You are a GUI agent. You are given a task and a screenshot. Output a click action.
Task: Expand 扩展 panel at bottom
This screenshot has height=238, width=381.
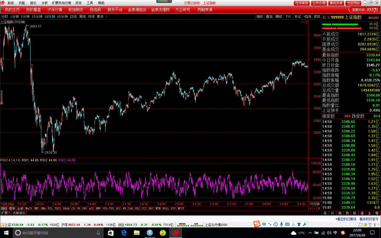point(6,213)
